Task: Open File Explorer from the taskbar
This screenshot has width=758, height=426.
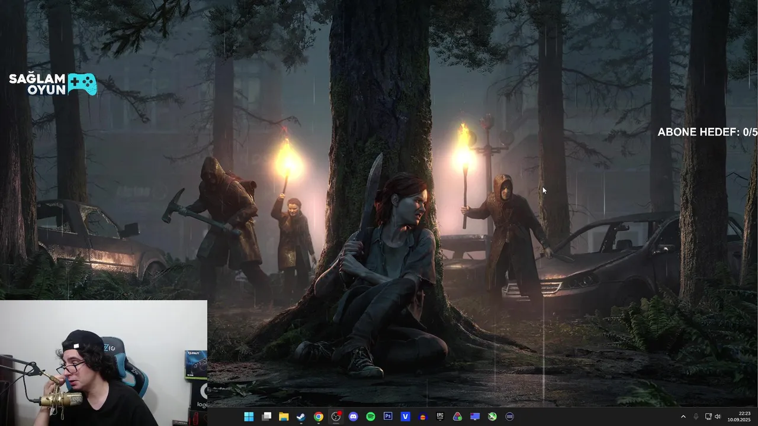Action: point(284,417)
